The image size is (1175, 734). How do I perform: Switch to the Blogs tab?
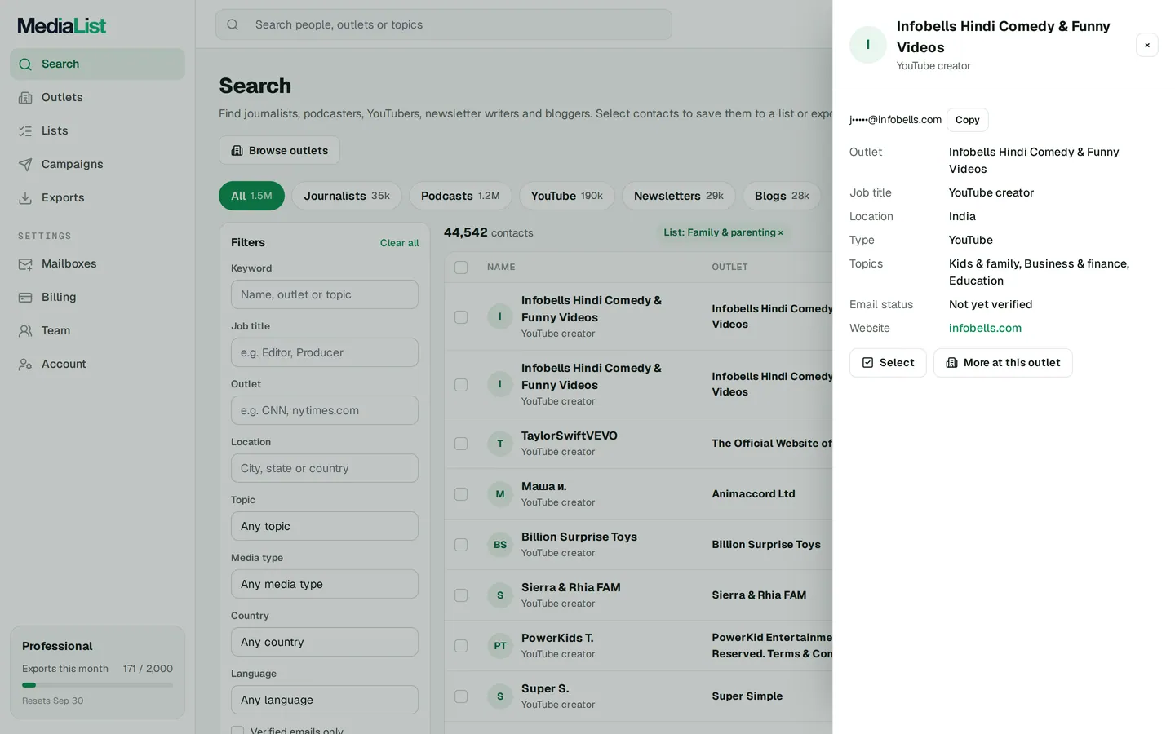click(x=782, y=196)
